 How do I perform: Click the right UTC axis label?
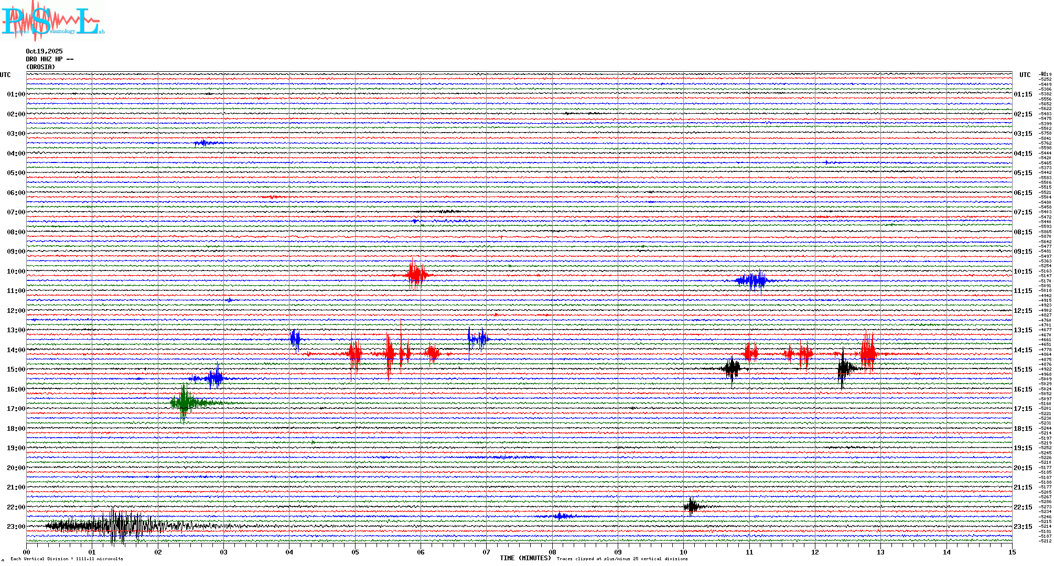point(1025,75)
